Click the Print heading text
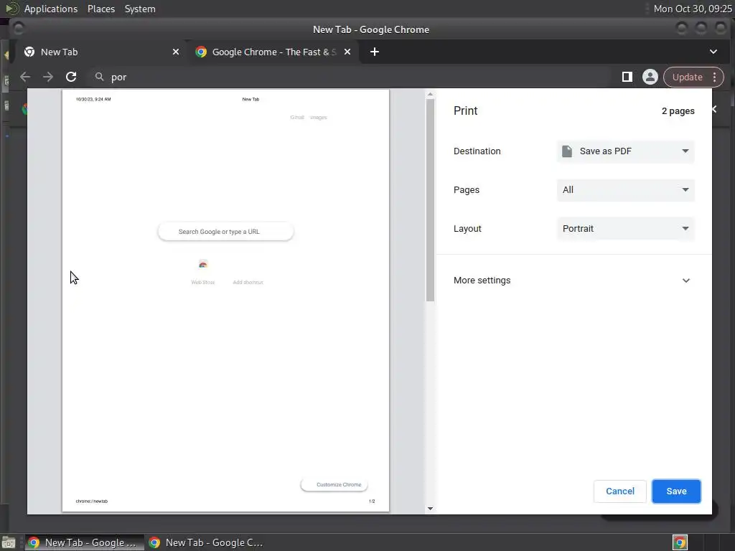The height and width of the screenshot is (551, 735). click(465, 110)
